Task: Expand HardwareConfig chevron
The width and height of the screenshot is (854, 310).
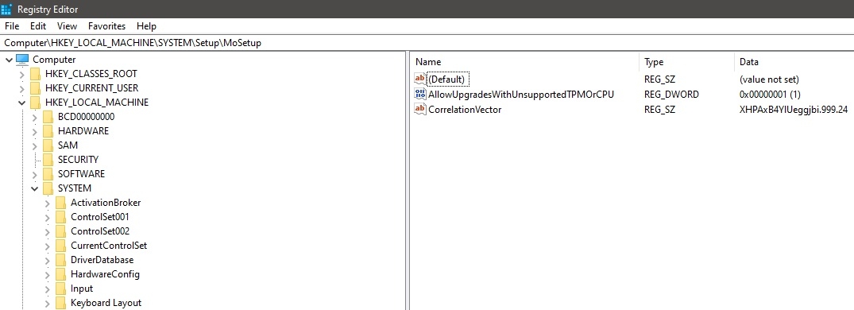Action: (x=48, y=274)
